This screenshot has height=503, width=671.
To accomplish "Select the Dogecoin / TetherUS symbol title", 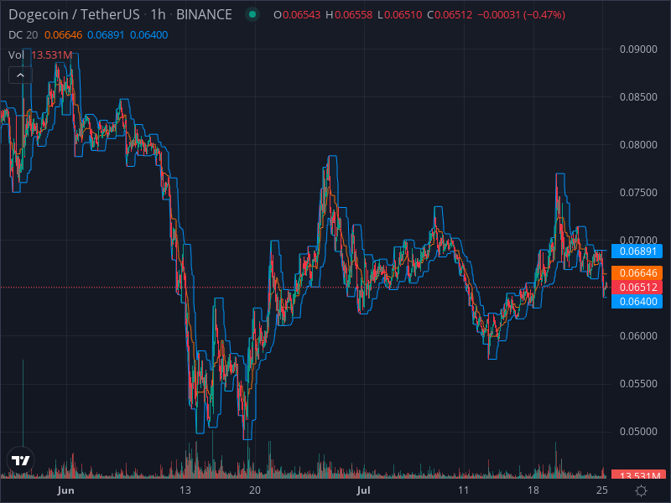I will [74, 14].
